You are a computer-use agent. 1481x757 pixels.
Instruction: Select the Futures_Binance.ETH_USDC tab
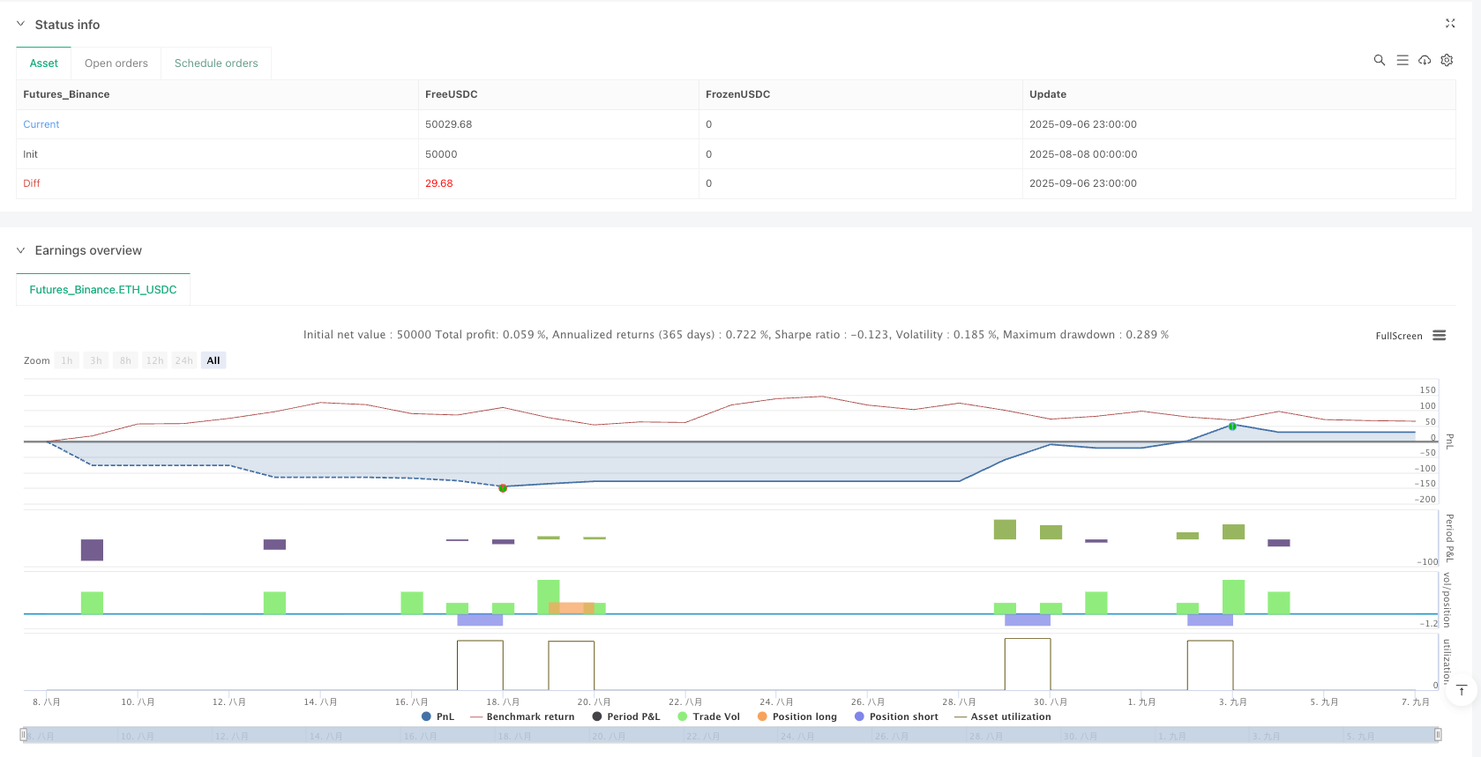click(x=103, y=290)
